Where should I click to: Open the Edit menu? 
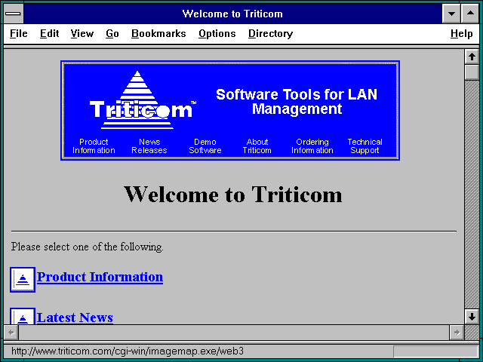49,33
